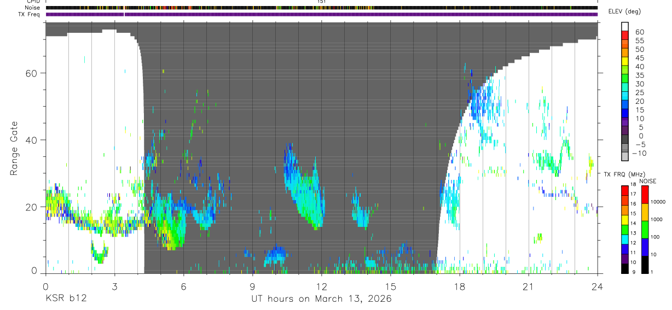Image resolution: width=672 pixels, height=310 pixels.
Task: Click the multicolored Noise strip above the plot
Action: [x=321, y=8]
